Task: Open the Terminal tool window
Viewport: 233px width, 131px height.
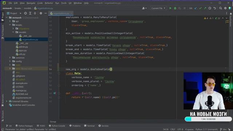Action: click(89, 126)
